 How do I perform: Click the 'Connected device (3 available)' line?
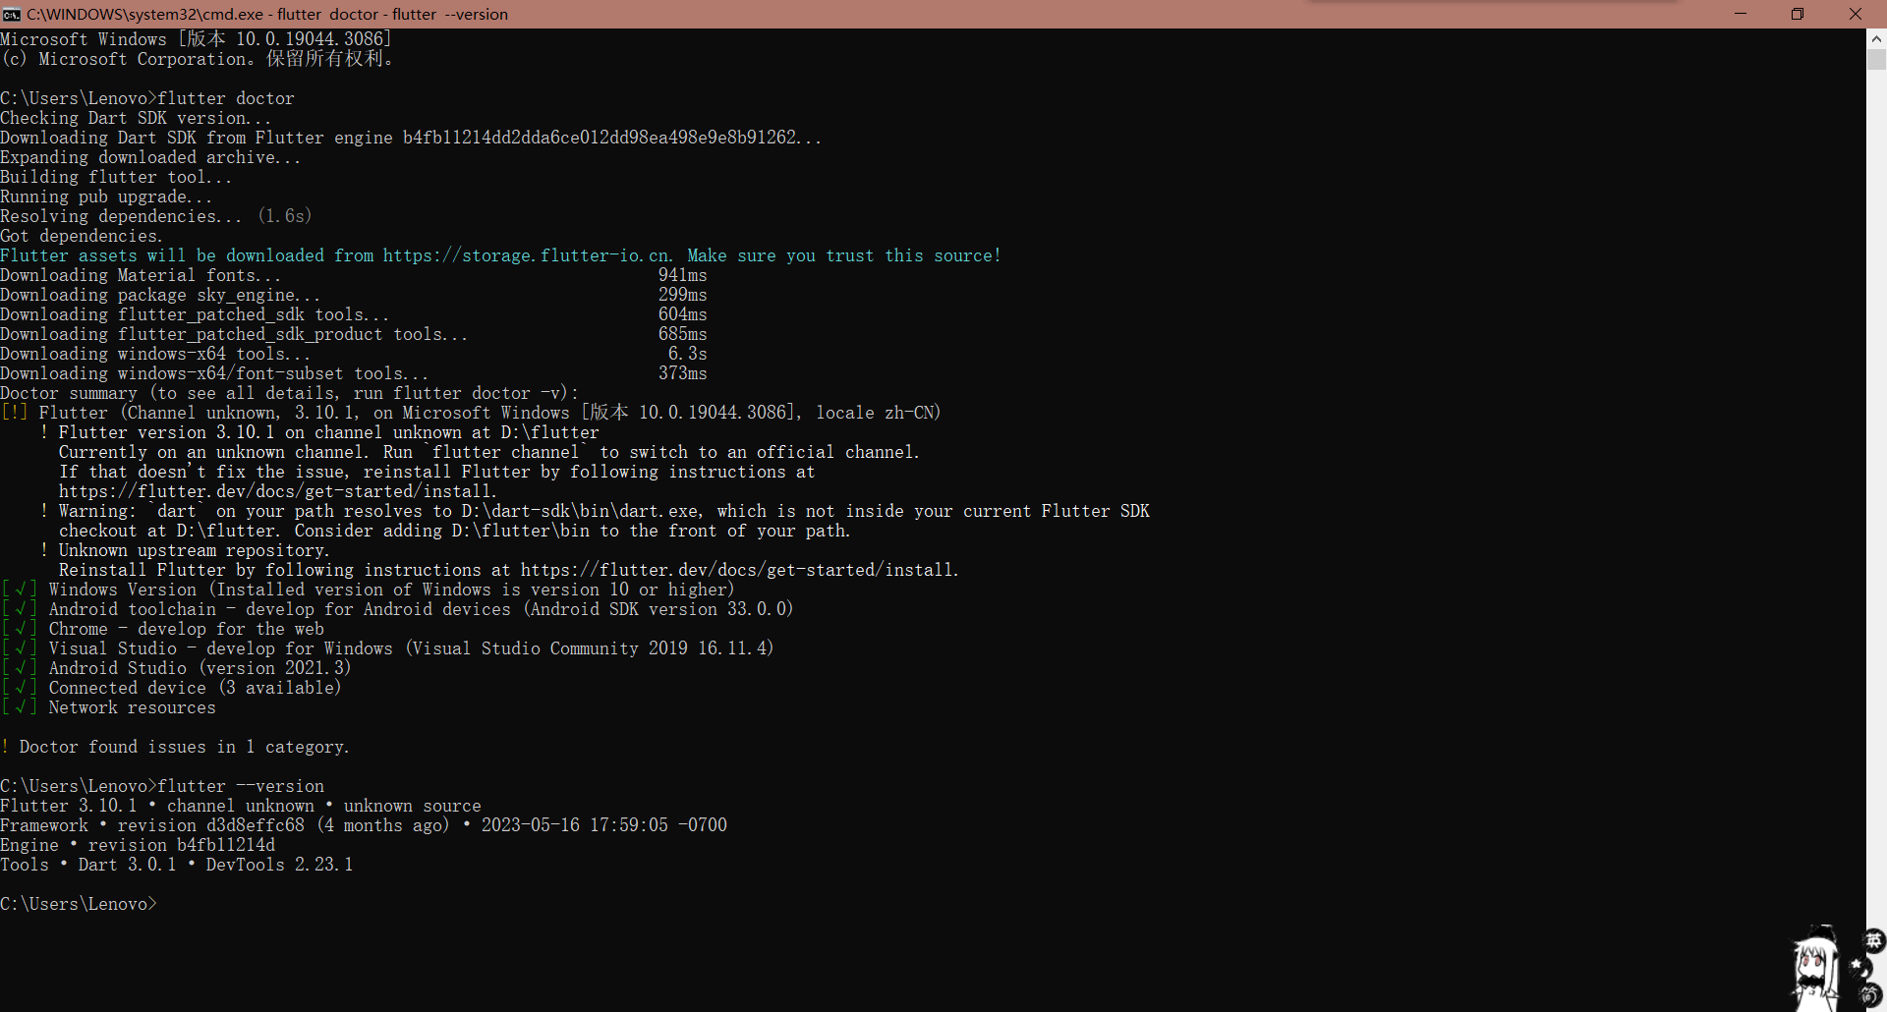click(171, 688)
